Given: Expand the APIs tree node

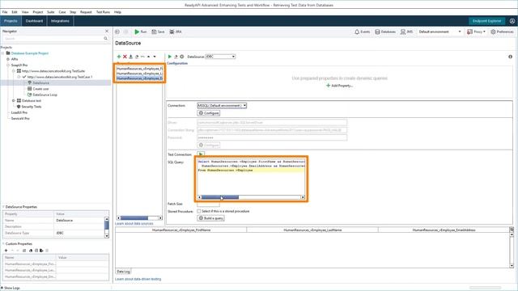Looking at the screenshot, I should (8, 59).
